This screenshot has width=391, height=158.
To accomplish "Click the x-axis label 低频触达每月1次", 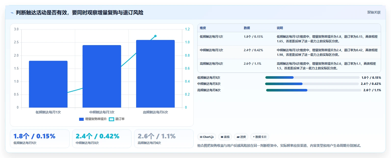I will click(x=48, y=112).
